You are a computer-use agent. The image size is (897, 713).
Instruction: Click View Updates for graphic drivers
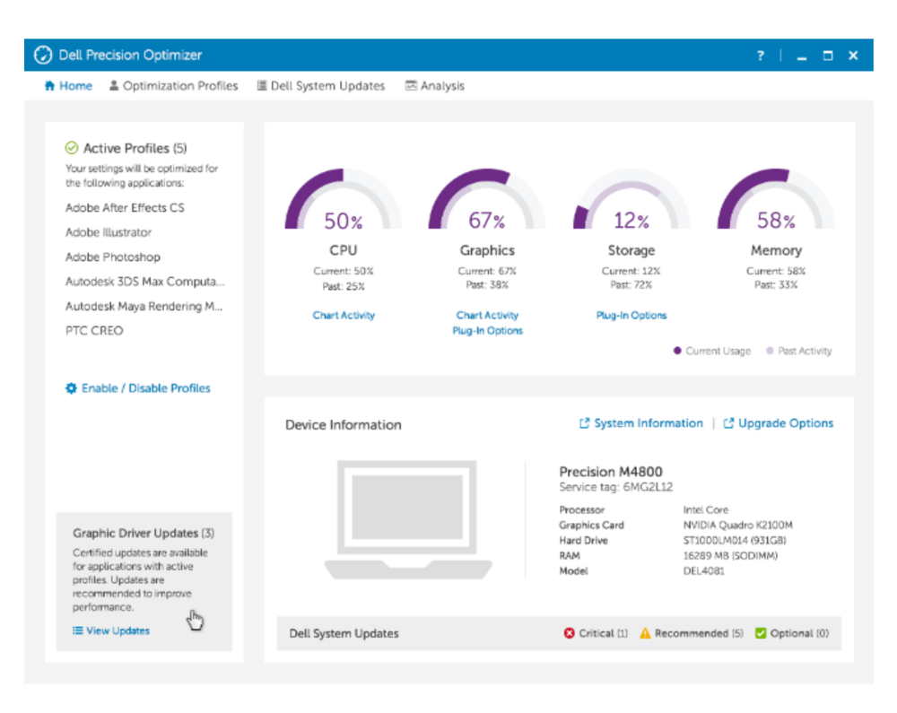[111, 630]
